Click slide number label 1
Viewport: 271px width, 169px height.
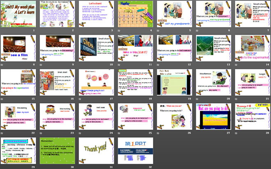pyautogui.click(x=34, y=30)
